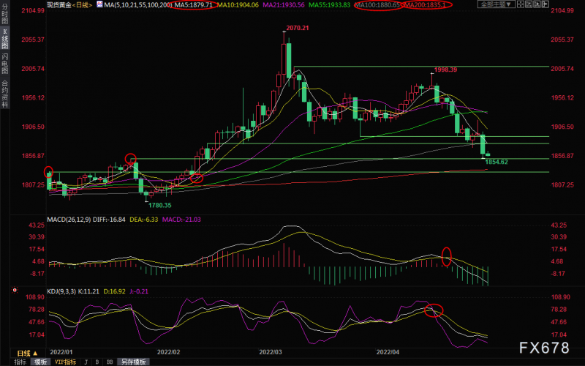585x366 pixels.
Task: Select the 模板 bottom tab
Action: pos(40,362)
